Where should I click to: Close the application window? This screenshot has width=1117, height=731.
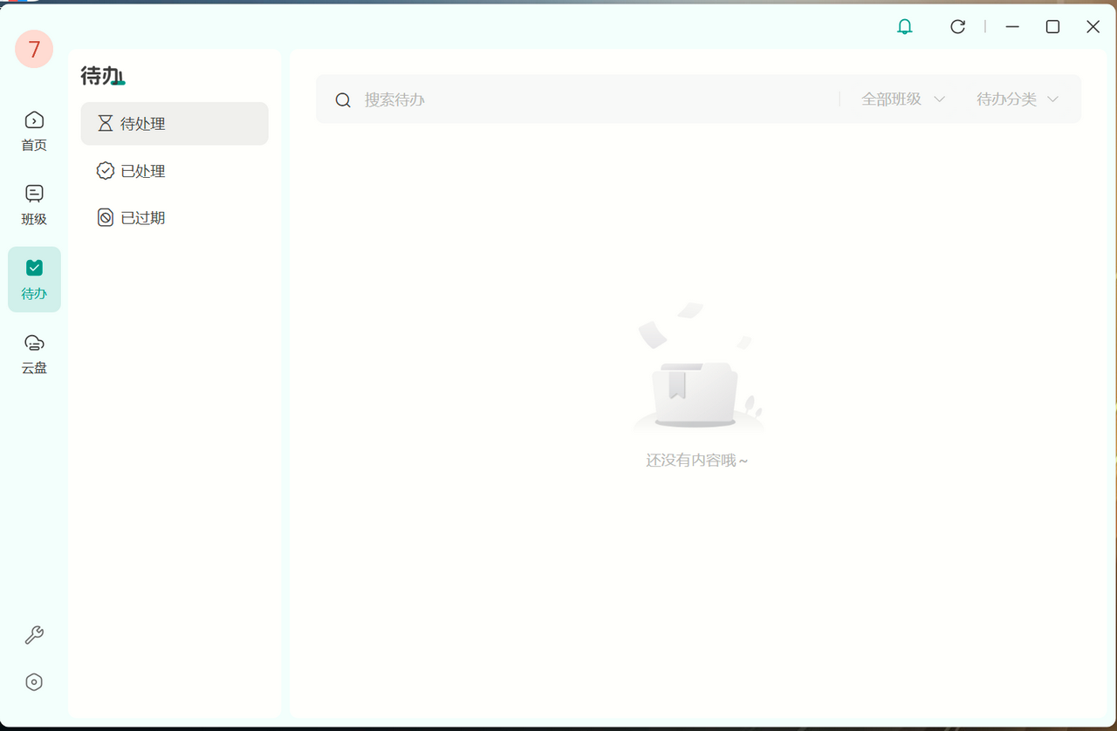pos(1093,27)
